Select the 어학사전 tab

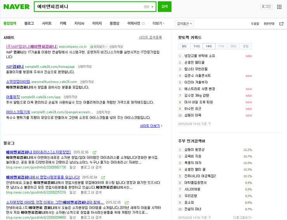click(134, 23)
